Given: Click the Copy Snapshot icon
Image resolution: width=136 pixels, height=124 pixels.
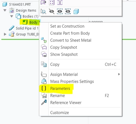Looking at the screenshot, I should (44, 47).
